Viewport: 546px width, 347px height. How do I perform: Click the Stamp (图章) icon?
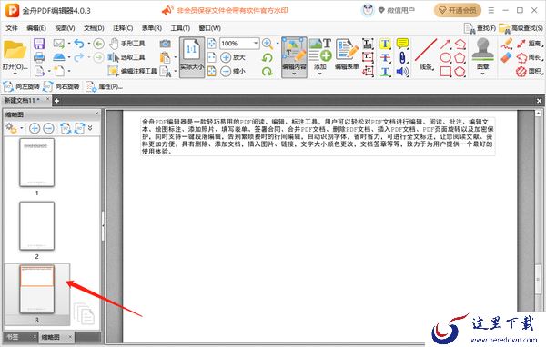(482, 49)
